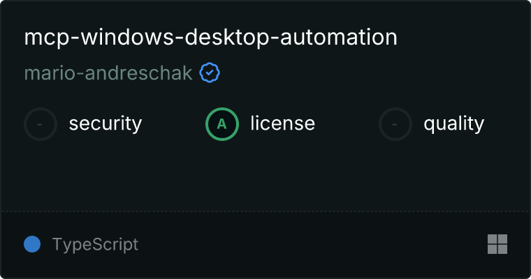Image resolution: width=531 pixels, height=279 pixels.
Task: Click the TypeScript language label
Action: tap(96, 245)
